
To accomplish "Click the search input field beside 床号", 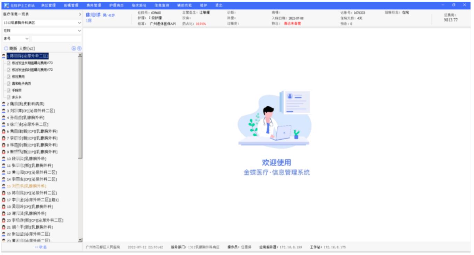I will 57,39.
